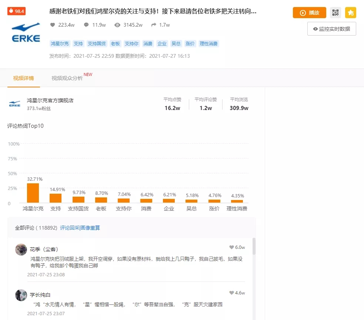Click the username 学长纯白

[x=40, y=295]
